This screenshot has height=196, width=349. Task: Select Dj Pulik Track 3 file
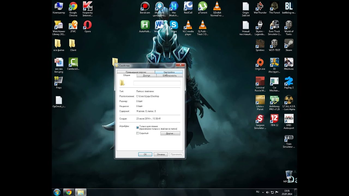pos(203,28)
